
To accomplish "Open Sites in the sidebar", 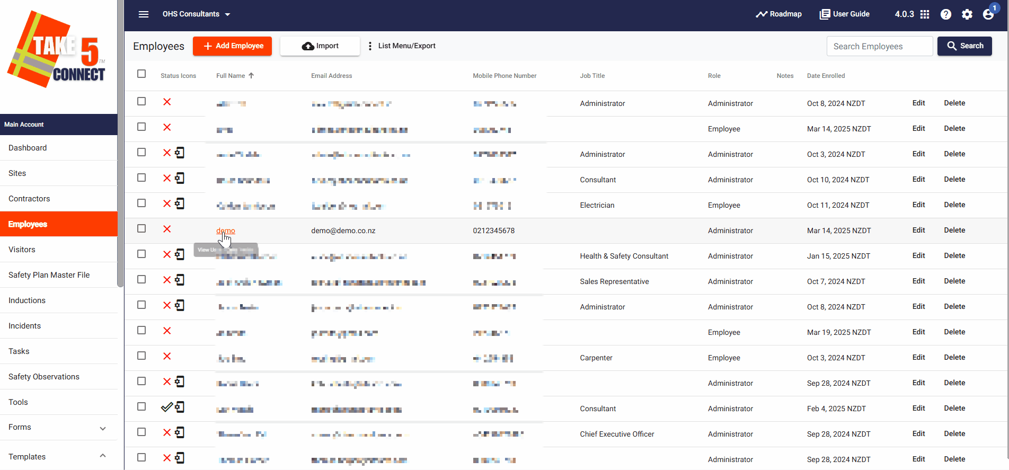I will (x=59, y=173).
